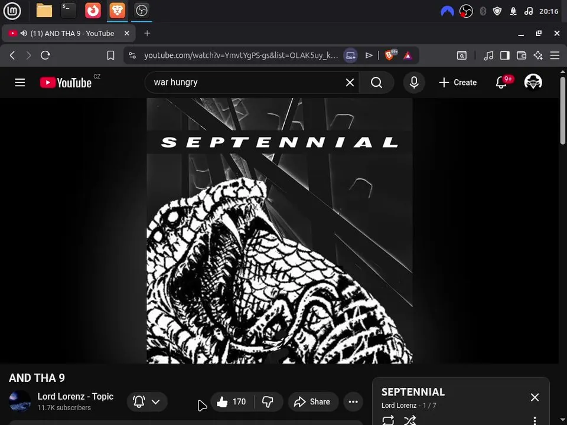Show calendar via the 20:16 clock
567x425 pixels.
(549, 11)
